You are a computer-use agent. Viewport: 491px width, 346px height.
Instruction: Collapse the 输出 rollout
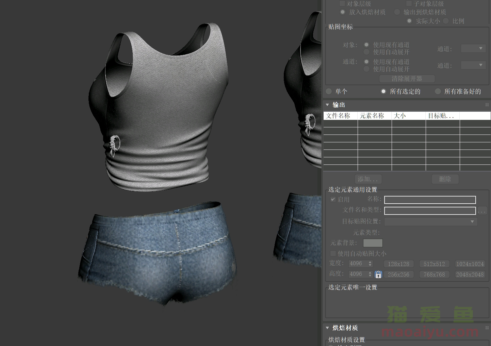(x=327, y=105)
